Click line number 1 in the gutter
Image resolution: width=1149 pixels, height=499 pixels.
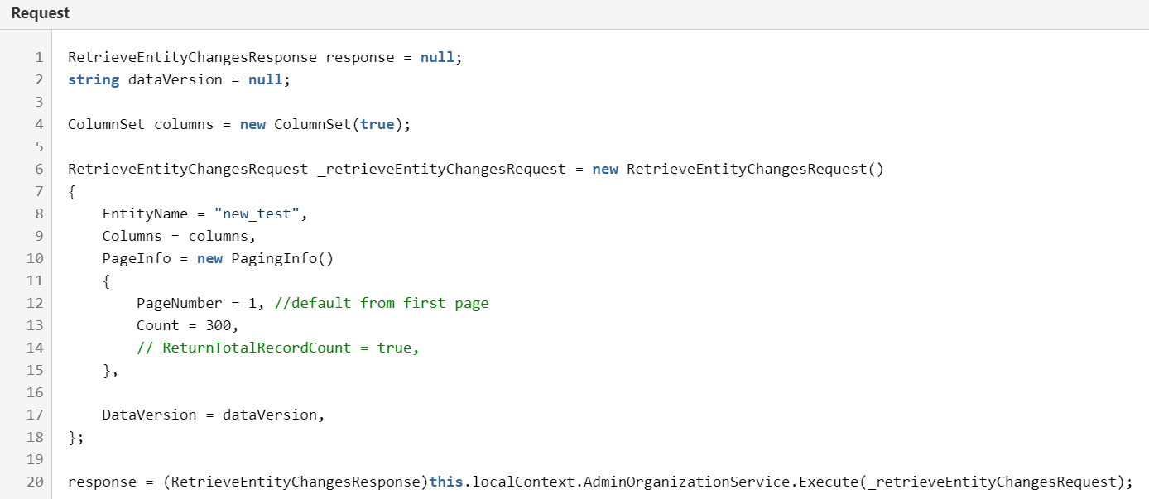pos(39,58)
